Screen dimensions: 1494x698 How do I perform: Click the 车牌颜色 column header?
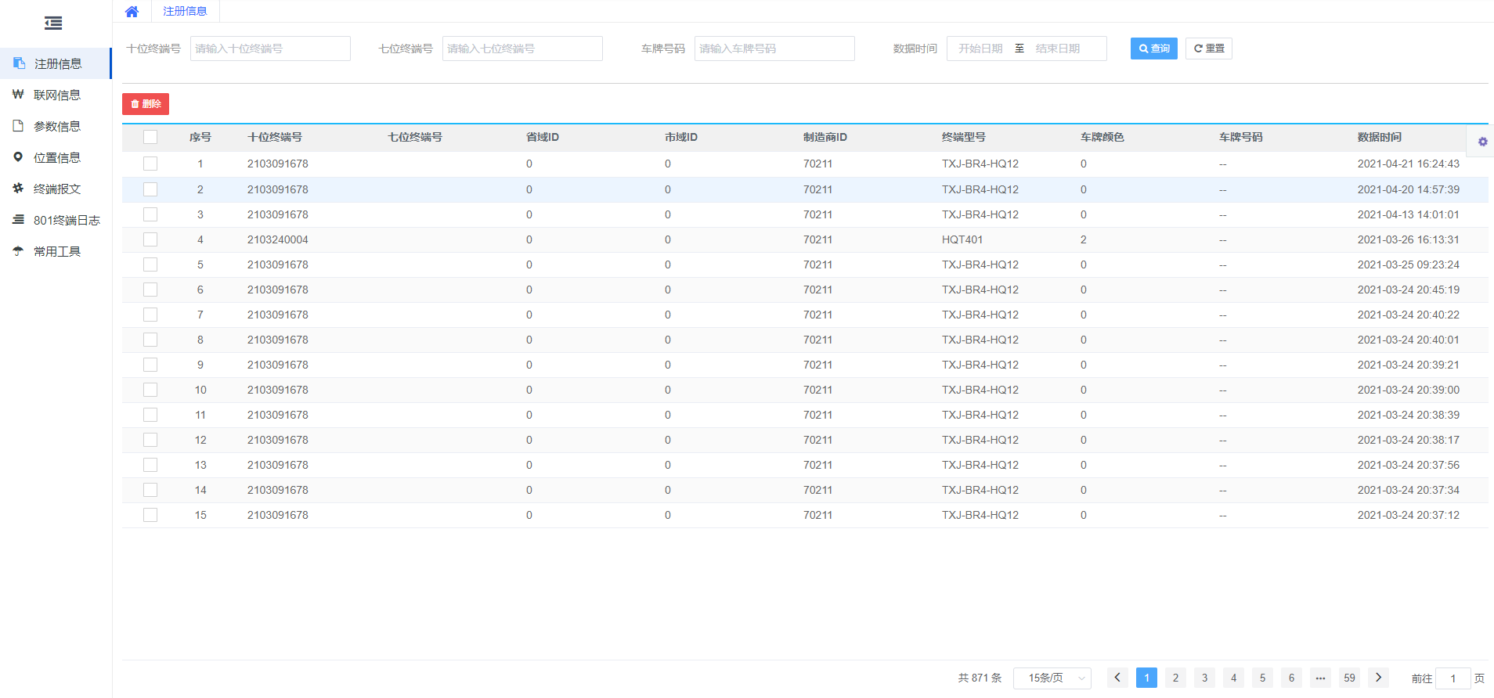point(1102,137)
